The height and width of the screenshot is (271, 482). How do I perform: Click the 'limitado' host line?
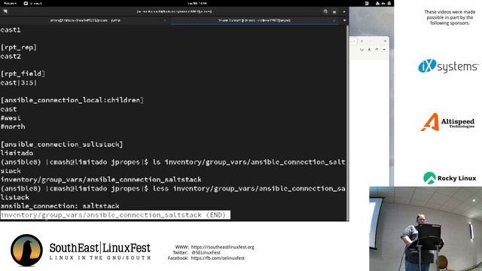point(17,153)
